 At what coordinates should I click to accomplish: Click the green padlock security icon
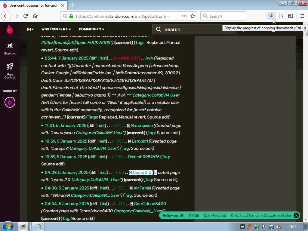click(x=71, y=16)
